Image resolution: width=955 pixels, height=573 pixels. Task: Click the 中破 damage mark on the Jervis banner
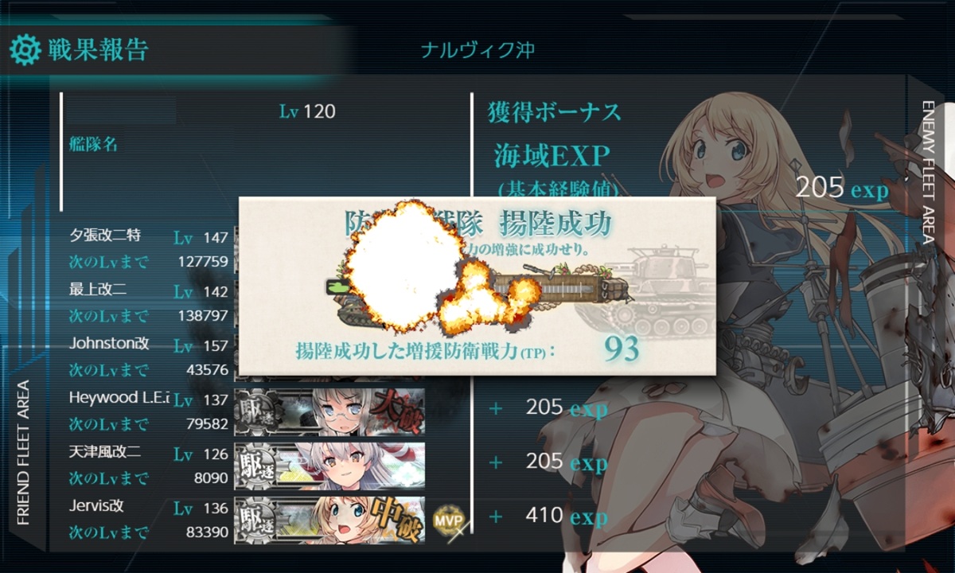(x=395, y=519)
